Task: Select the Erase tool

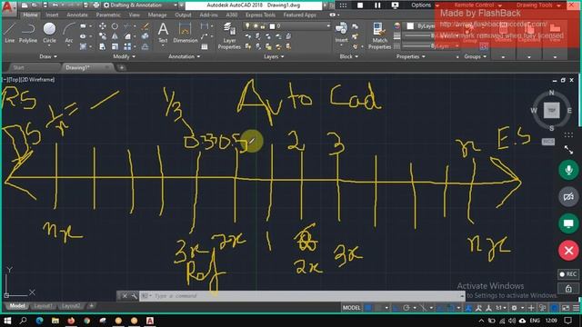Action: coord(145,26)
